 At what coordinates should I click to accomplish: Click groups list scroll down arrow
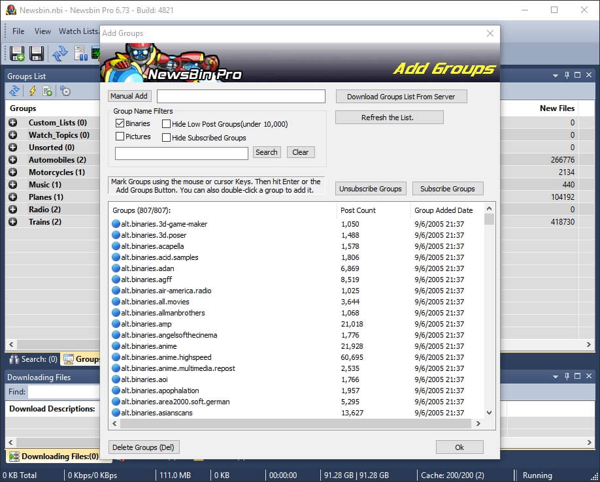(489, 412)
